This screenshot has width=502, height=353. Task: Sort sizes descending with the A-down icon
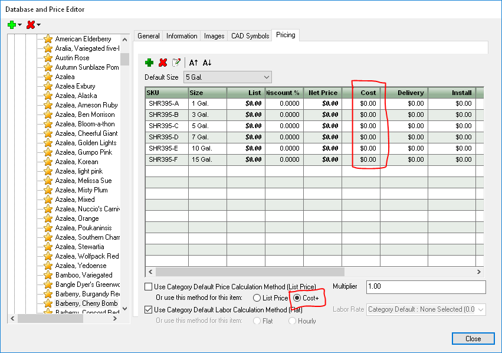(207, 63)
